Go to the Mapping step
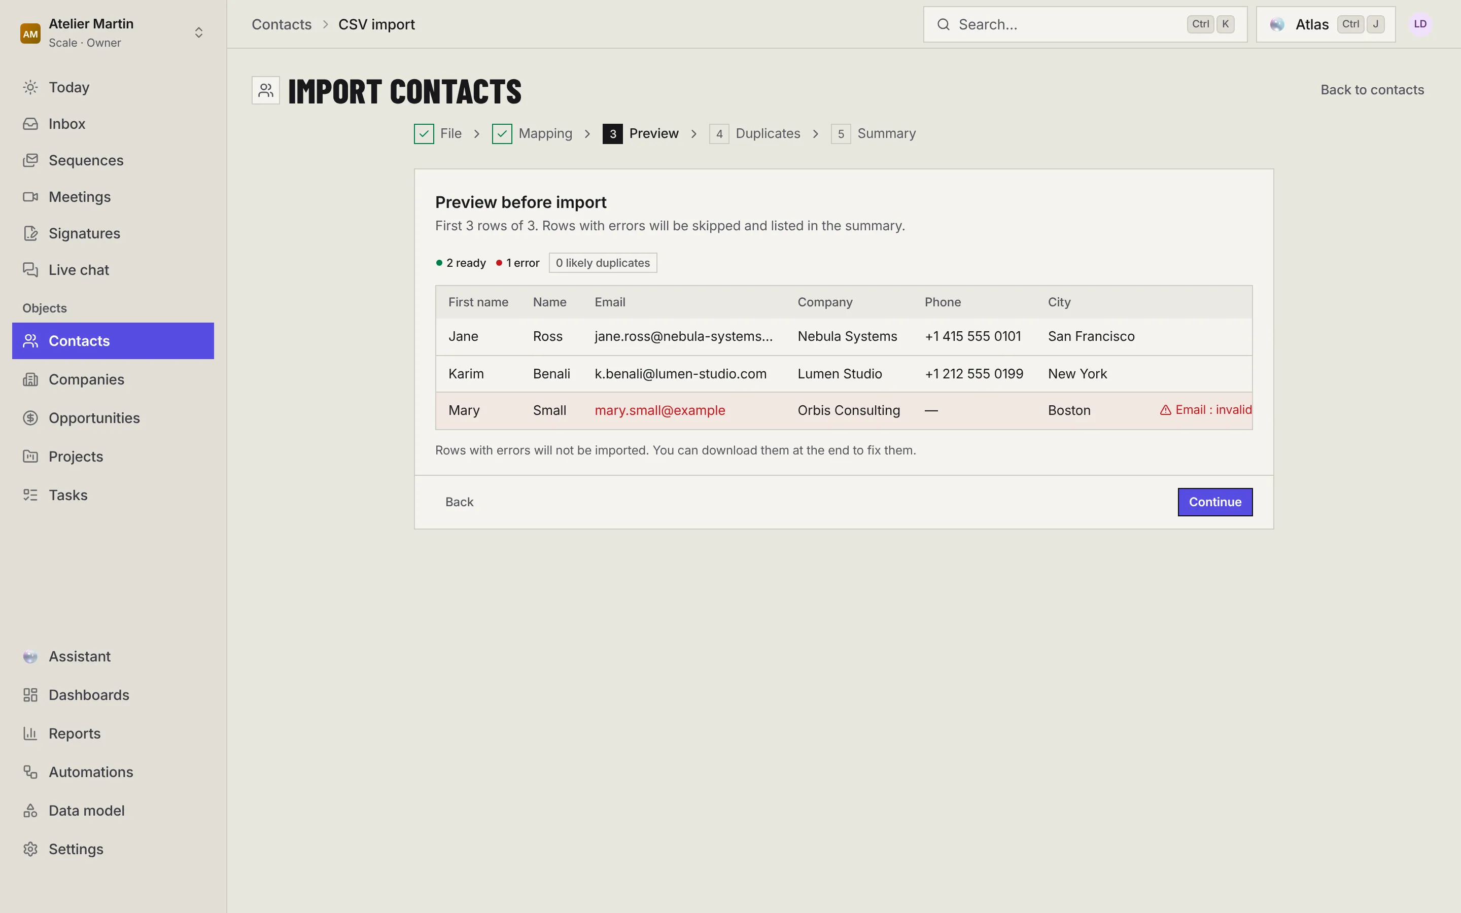 pyautogui.click(x=532, y=133)
